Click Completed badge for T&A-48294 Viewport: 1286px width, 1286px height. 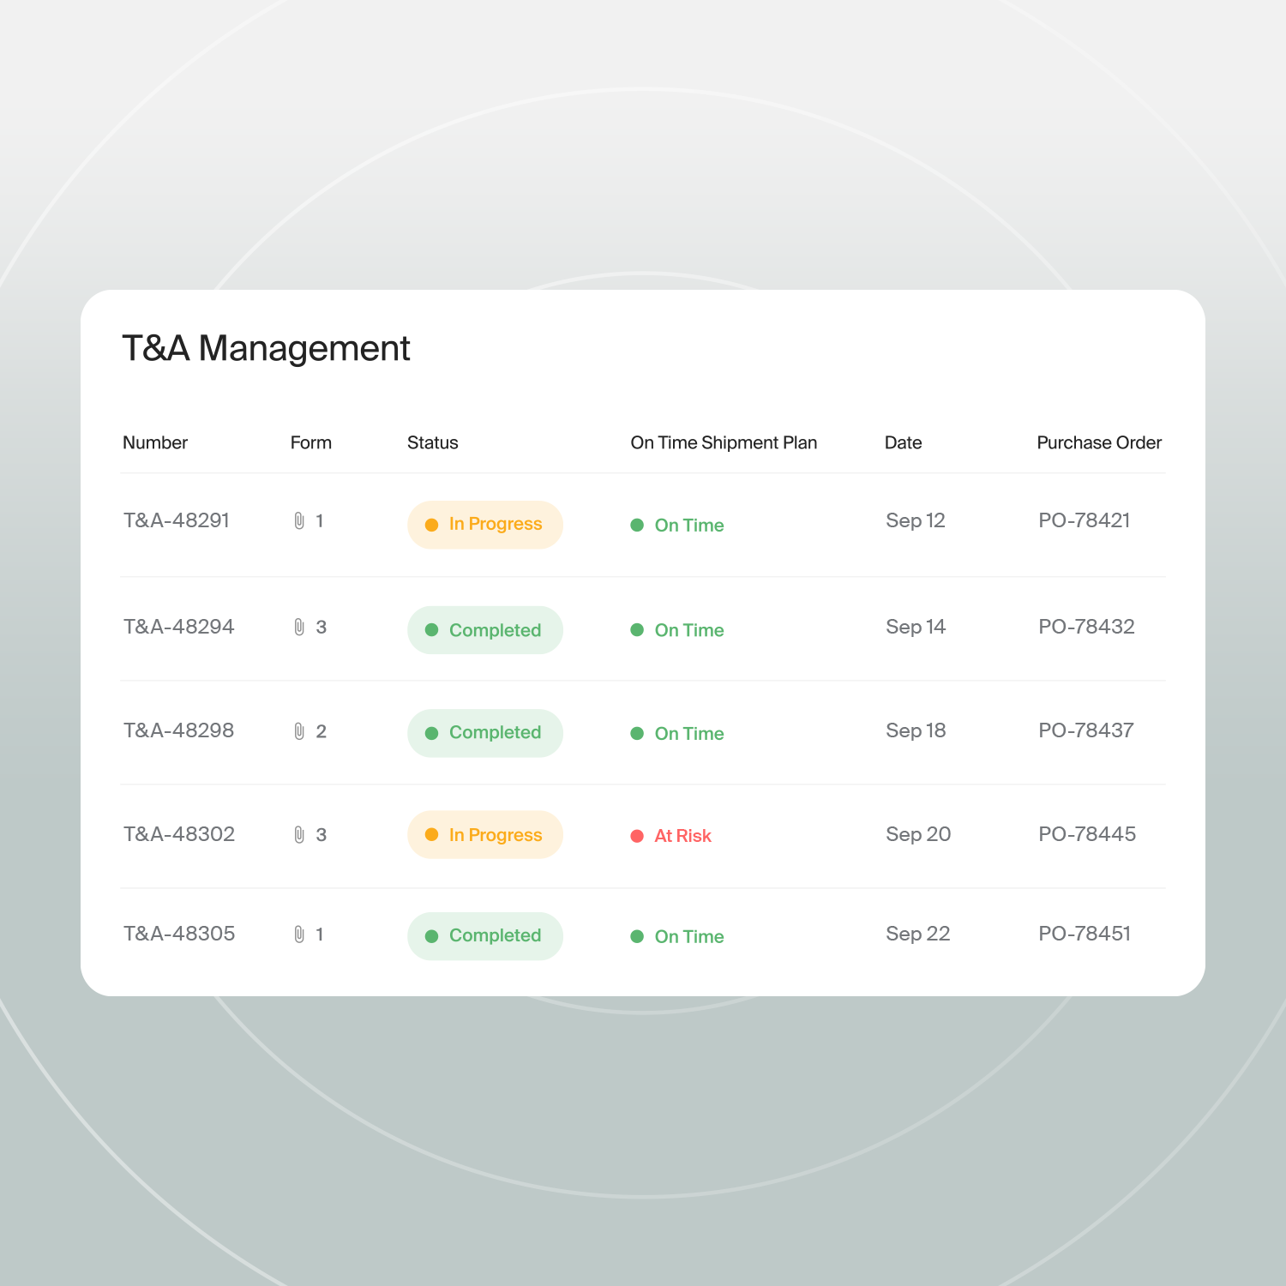click(x=485, y=630)
